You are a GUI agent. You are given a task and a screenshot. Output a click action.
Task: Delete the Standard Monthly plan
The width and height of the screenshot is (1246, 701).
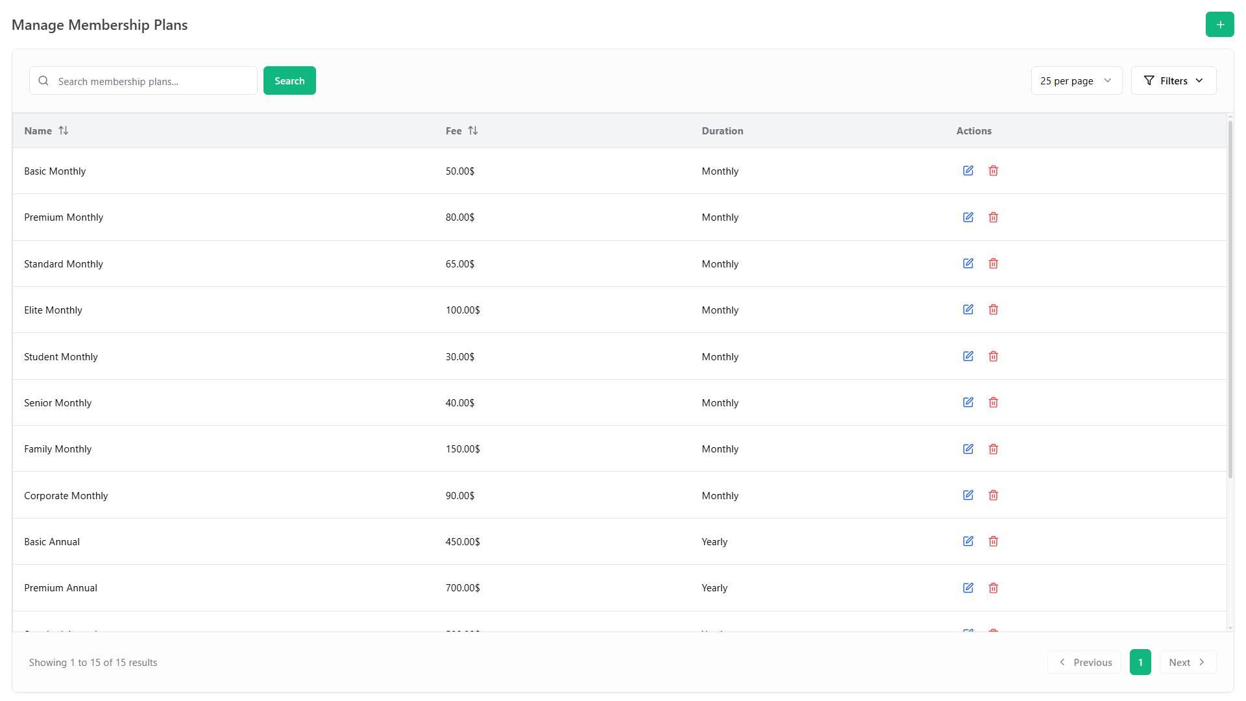pos(994,264)
